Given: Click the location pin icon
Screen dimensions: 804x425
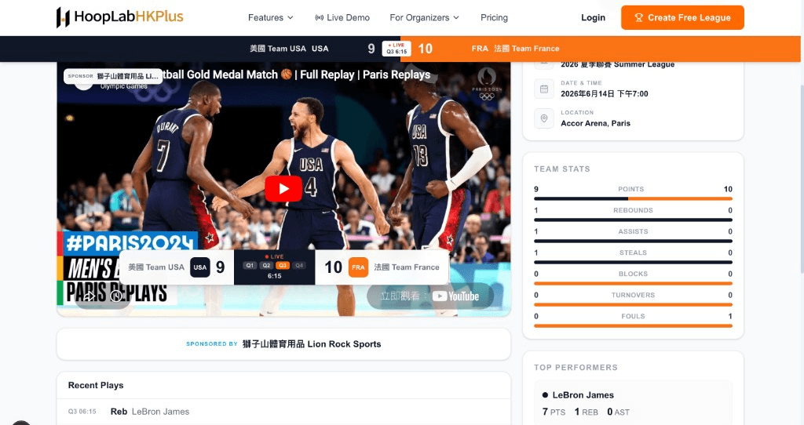Looking at the screenshot, I should tap(544, 118).
